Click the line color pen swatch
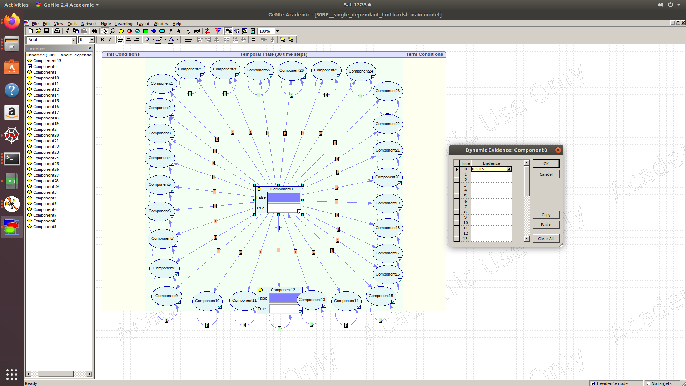Screen dimensions: 686x386 point(159,40)
